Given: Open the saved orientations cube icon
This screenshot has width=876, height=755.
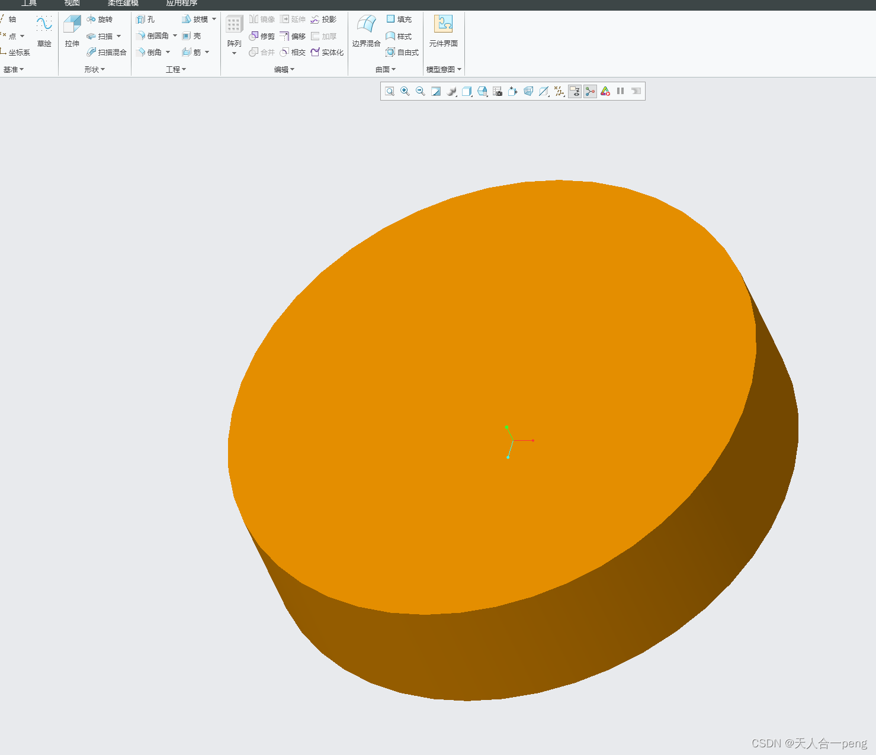Looking at the screenshot, I should click(x=467, y=91).
